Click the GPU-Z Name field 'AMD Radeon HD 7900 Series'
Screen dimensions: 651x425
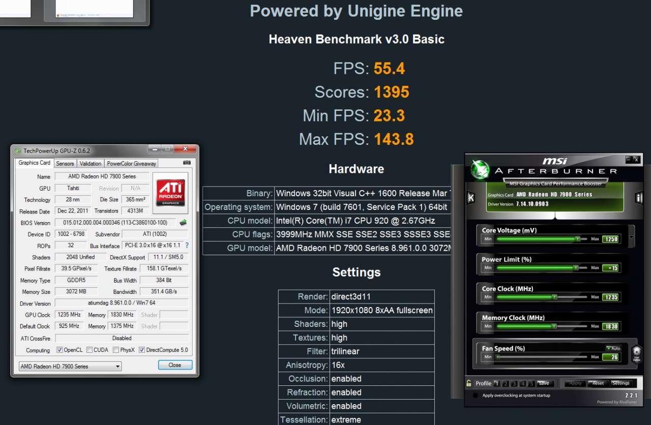(x=102, y=176)
